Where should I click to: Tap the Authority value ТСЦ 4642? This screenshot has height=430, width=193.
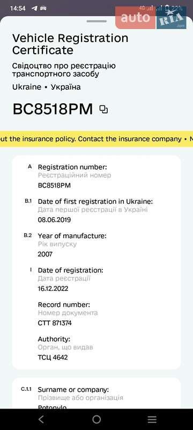click(53, 357)
